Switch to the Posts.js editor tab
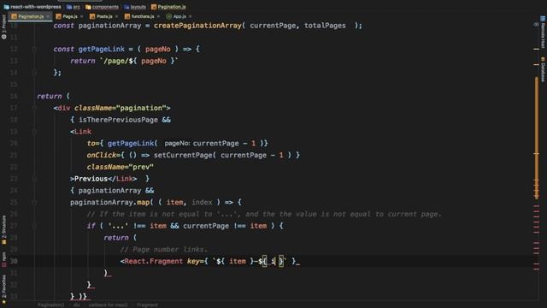The image size is (547, 308). pos(104,16)
